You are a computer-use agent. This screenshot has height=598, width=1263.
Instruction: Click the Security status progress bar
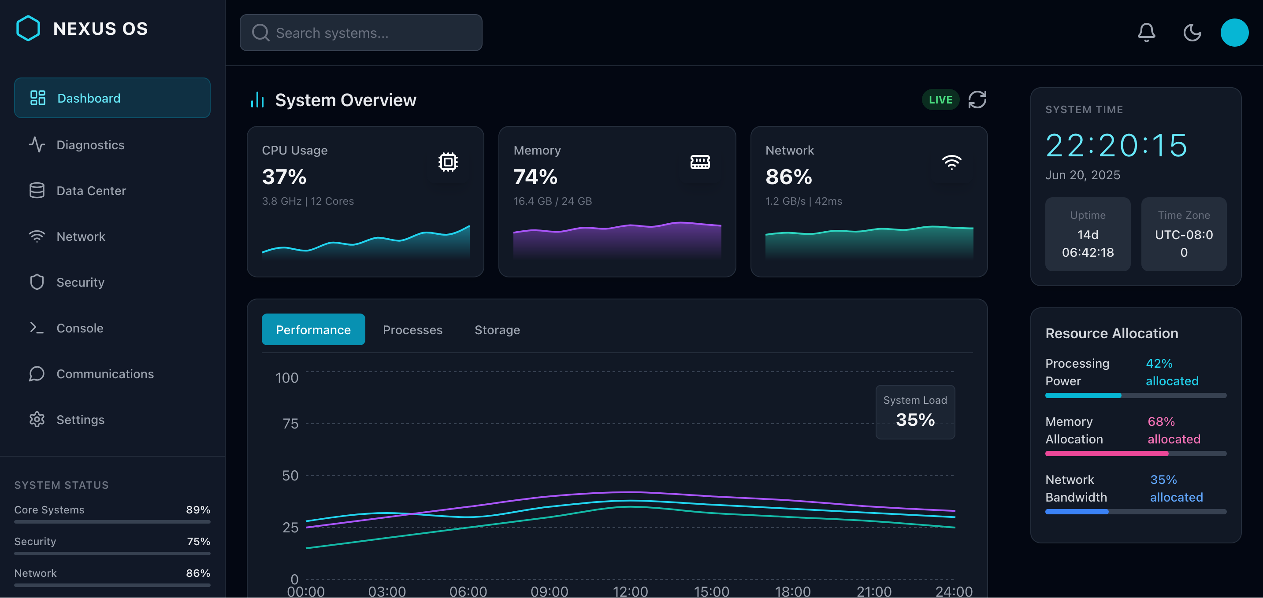[112, 554]
